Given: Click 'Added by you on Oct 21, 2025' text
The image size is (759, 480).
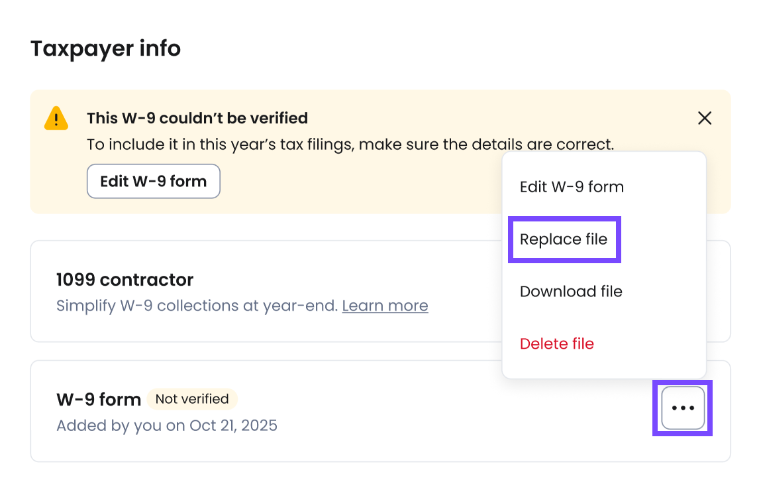Looking at the screenshot, I should [x=167, y=425].
